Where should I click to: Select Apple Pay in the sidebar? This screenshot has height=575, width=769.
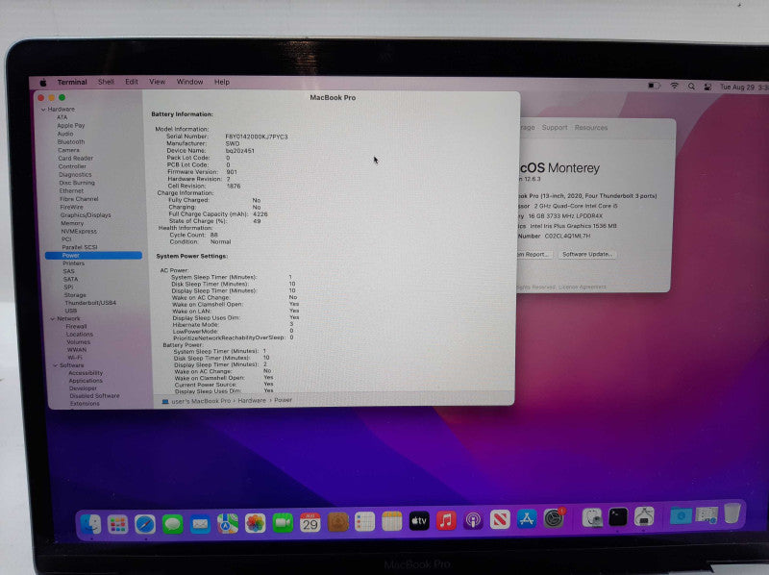(x=70, y=126)
